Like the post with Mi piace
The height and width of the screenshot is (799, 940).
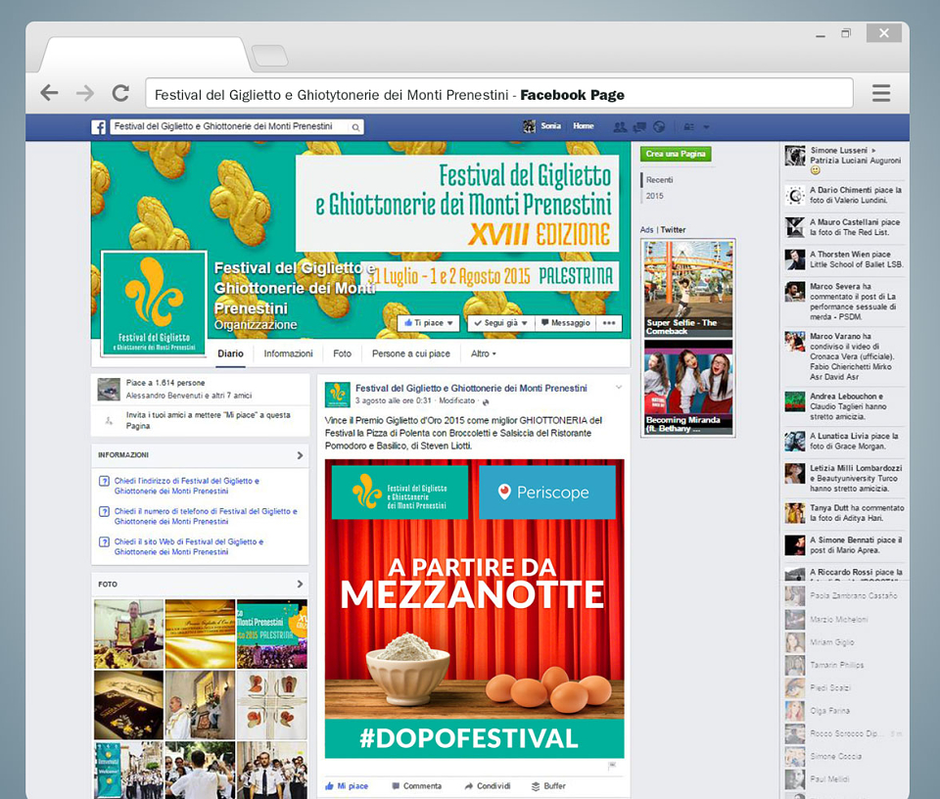[x=347, y=786]
